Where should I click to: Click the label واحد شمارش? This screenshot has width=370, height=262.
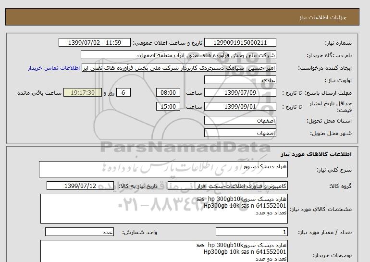click(140, 233)
